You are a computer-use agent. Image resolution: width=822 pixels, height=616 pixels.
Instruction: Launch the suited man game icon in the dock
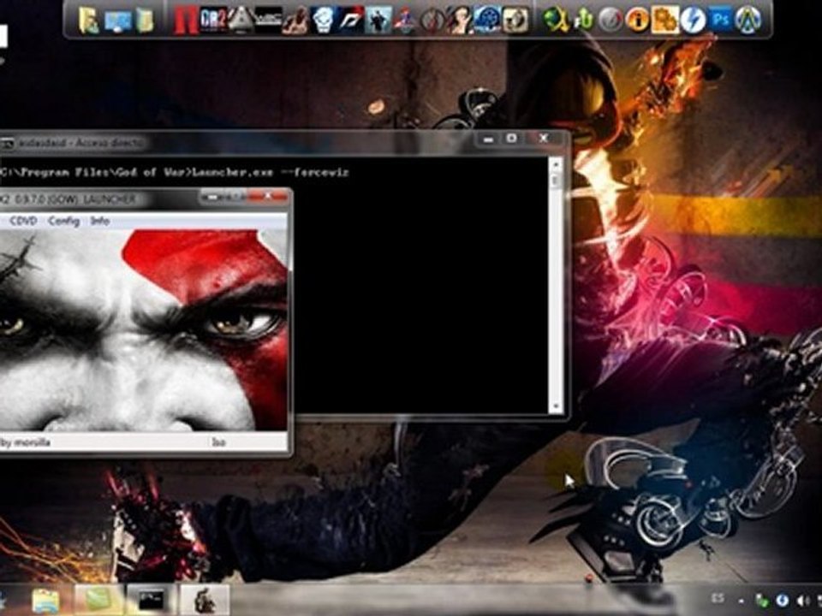(378, 21)
